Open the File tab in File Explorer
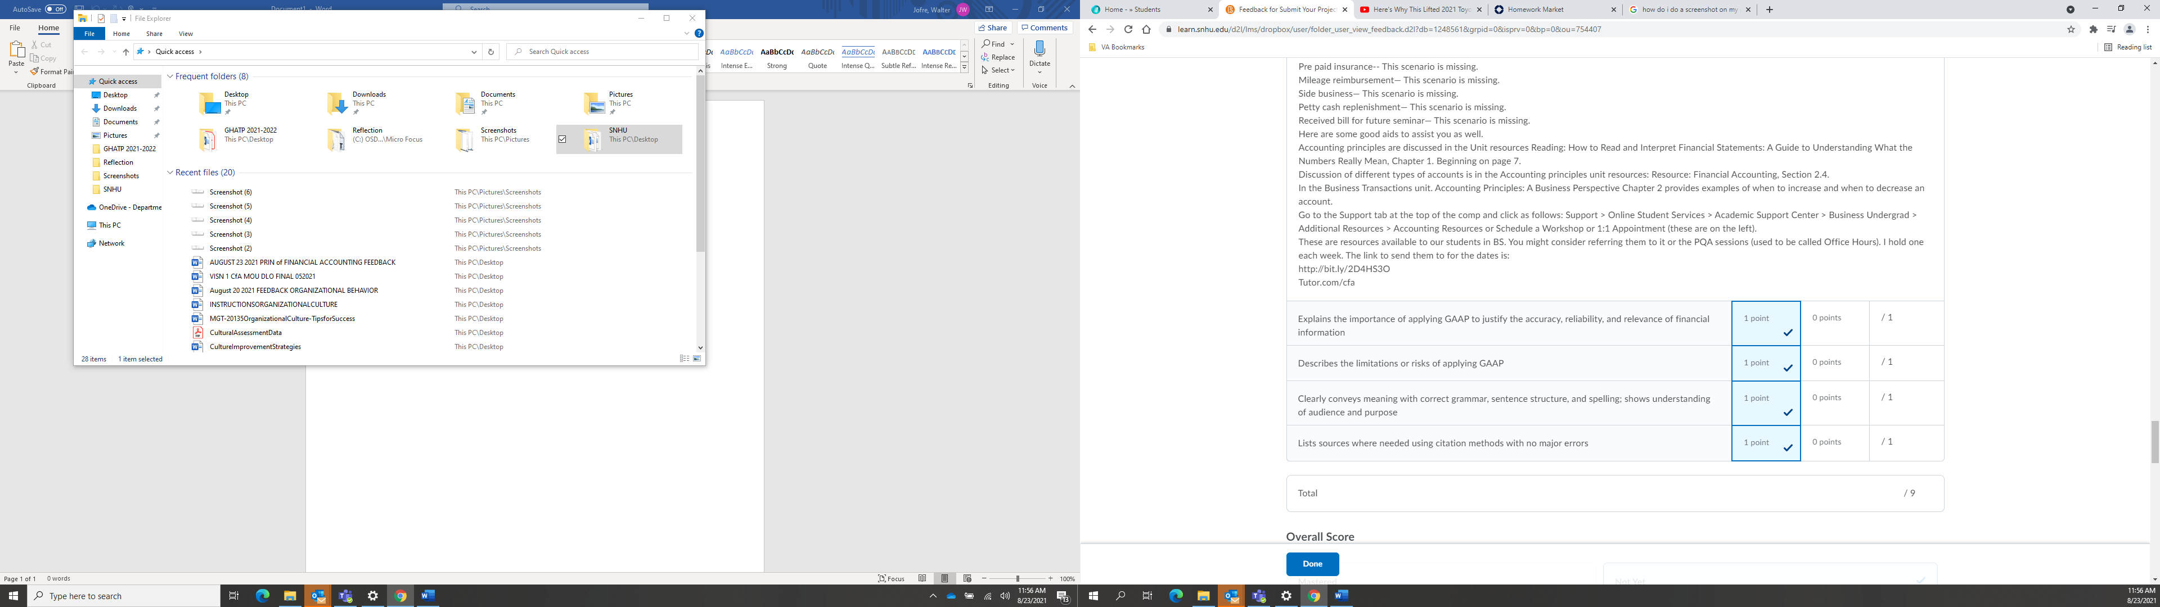Screen dimensions: 2160x607 90,34
